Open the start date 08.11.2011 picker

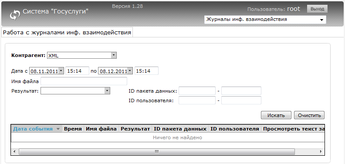pos(61,71)
